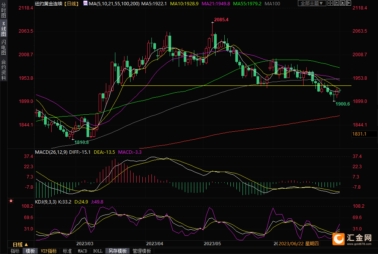Apply the BOLL template
The image size is (378, 254).
pyautogui.click(x=98, y=251)
